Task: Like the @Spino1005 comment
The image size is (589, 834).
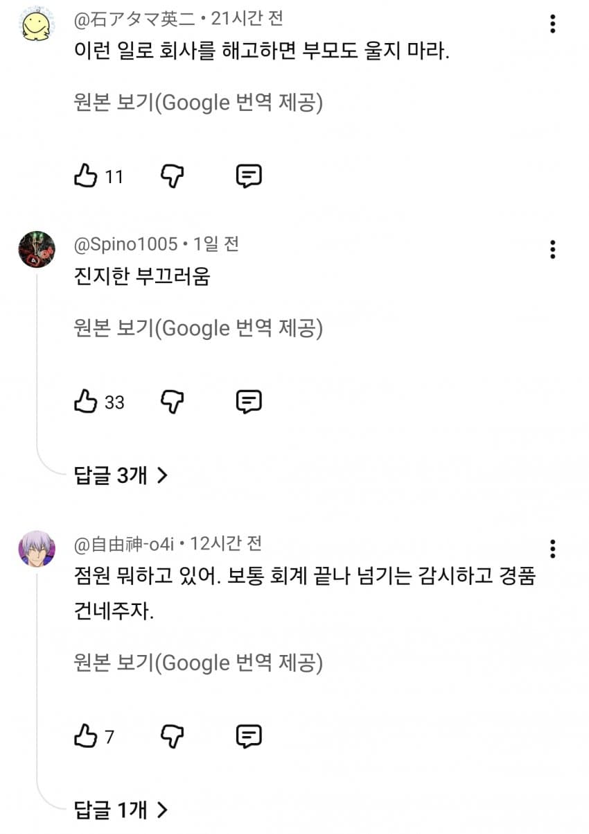Action: pyautogui.click(x=85, y=402)
